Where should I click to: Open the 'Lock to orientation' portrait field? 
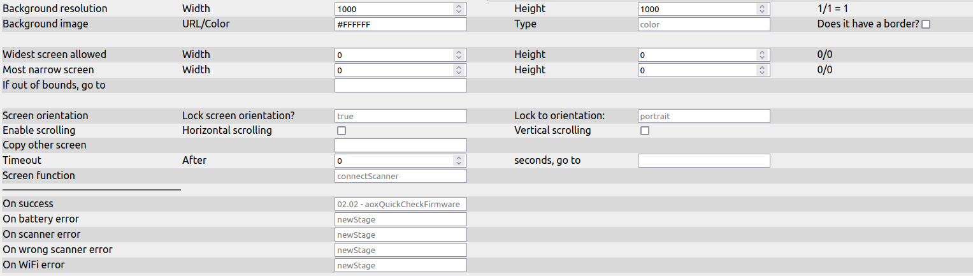(703, 116)
